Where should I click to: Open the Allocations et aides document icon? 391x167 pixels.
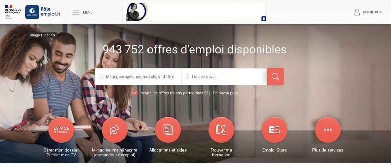pyautogui.click(x=168, y=130)
